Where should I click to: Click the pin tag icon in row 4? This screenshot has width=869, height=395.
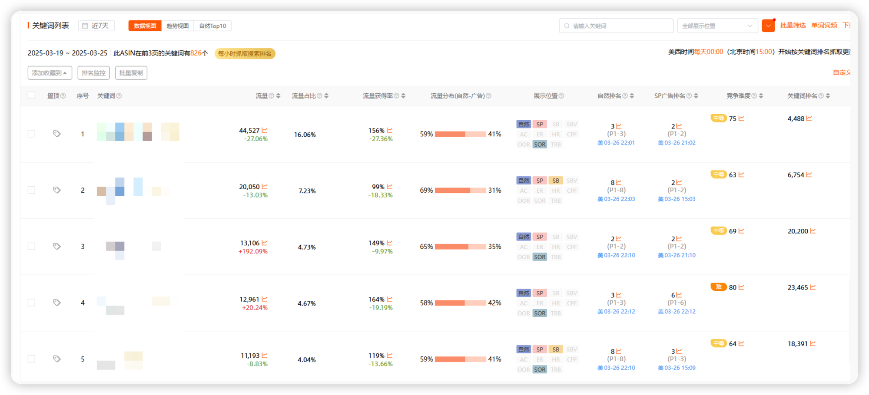(56, 303)
